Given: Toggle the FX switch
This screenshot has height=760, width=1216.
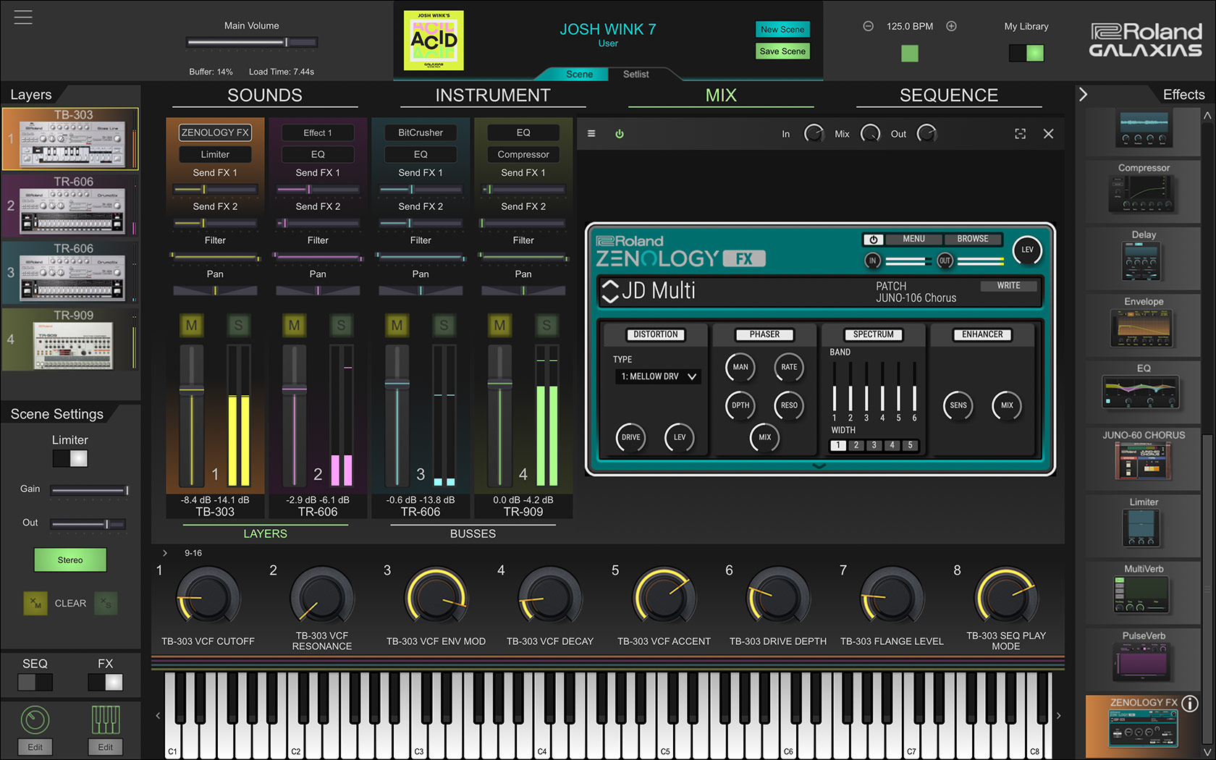Looking at the screenshot, I should point(106,682).
